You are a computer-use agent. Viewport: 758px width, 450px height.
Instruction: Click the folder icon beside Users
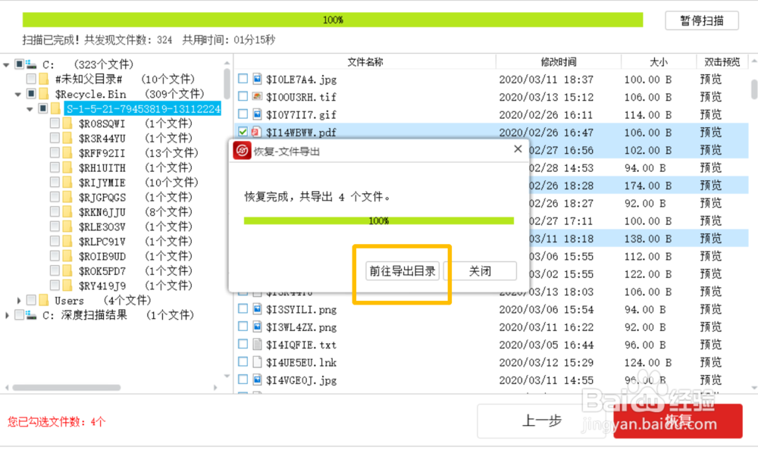coord(44,300)
